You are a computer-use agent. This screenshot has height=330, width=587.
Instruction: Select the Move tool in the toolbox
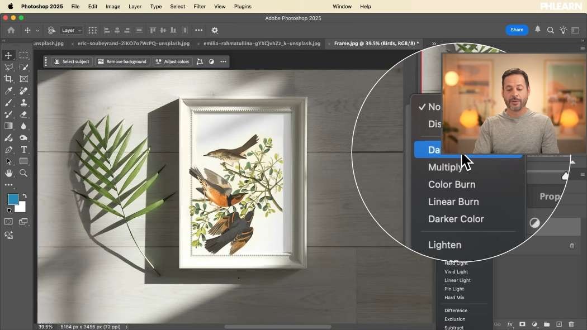click(x=8, y=55)
